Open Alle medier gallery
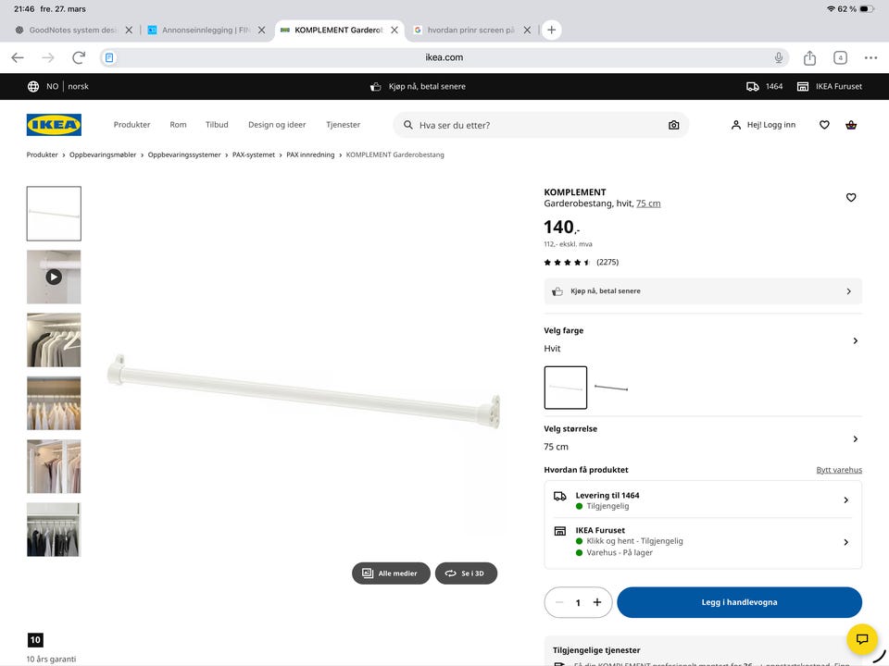 tap(391, 573)
